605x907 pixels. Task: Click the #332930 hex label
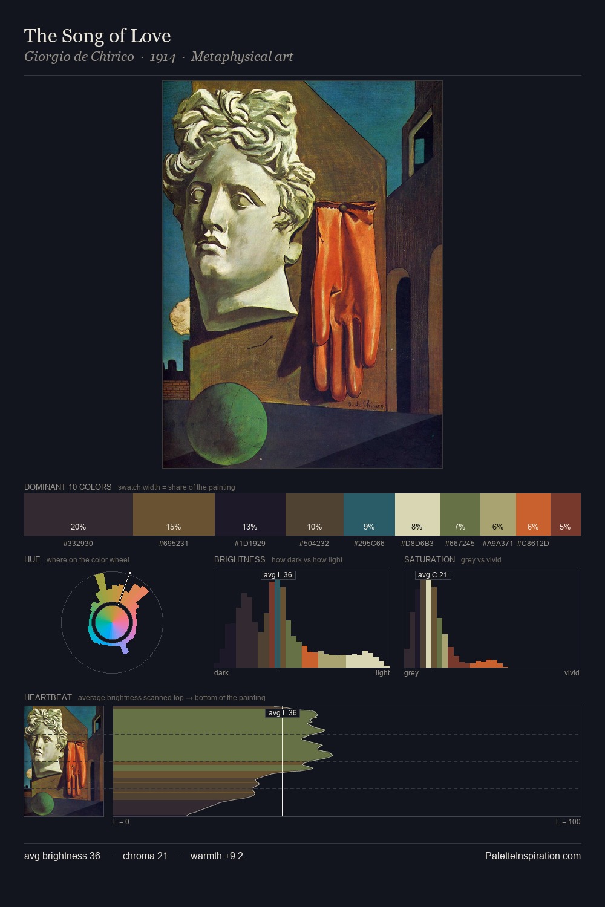pyautogui.click(x=78, y=544)
